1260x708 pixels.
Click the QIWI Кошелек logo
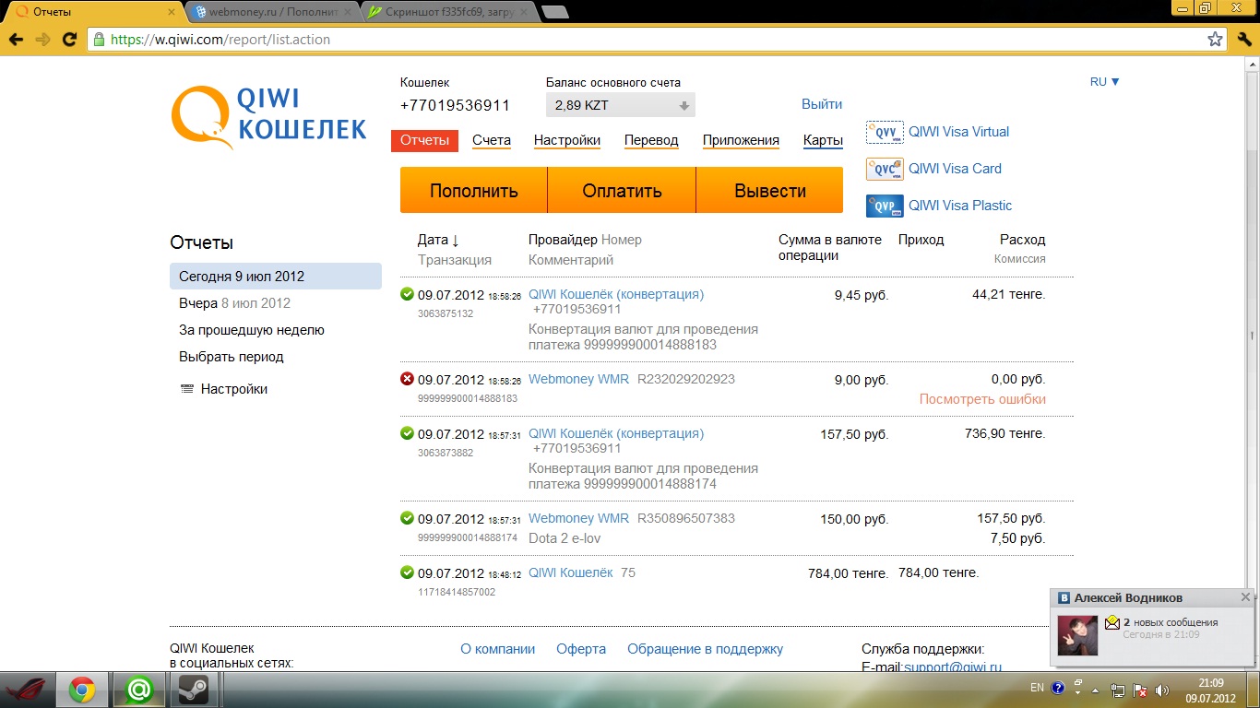(x=268, y=117)
